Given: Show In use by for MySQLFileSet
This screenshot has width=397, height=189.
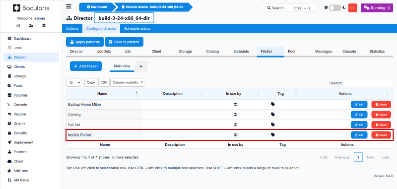Looking at the screenshot, I should coord(235,135).
